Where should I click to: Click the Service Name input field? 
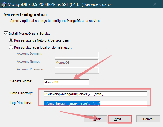[x=66, y=82]
